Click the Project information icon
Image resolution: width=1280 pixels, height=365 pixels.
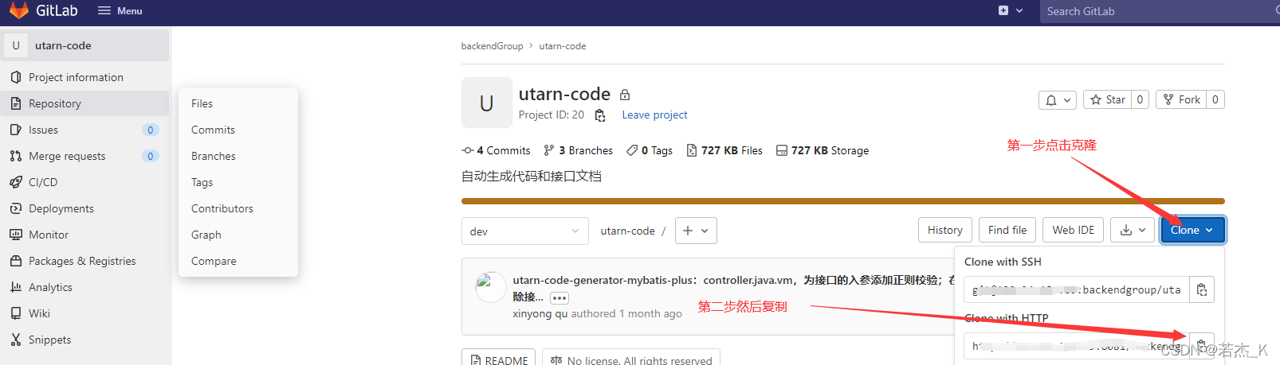tap(16, 77)
